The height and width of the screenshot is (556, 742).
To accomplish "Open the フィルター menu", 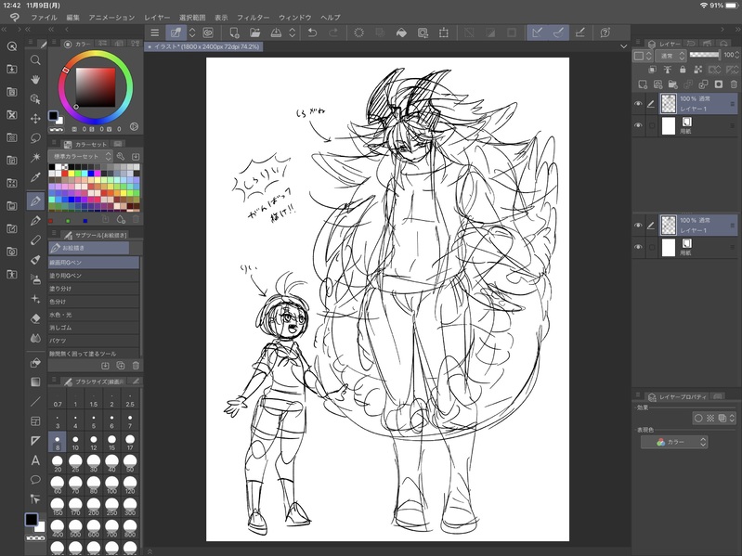I will coord(253,18).
